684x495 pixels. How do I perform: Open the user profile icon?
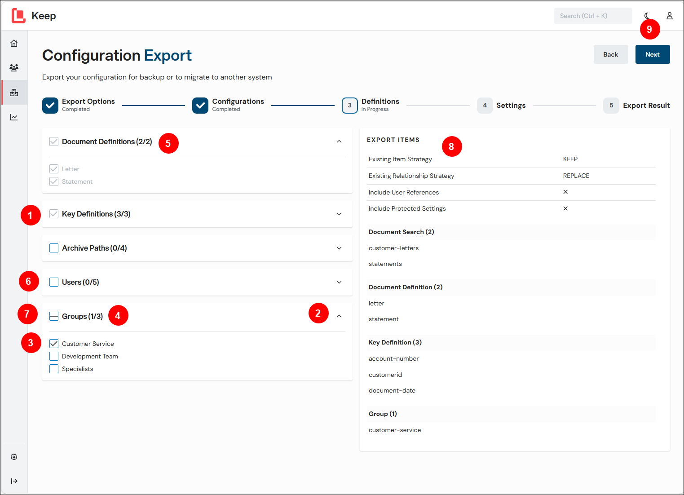(670, 16)
